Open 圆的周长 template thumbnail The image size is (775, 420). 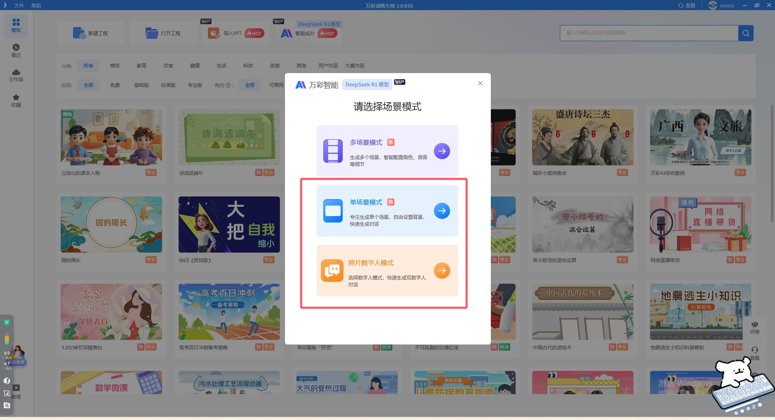point(111,225)
